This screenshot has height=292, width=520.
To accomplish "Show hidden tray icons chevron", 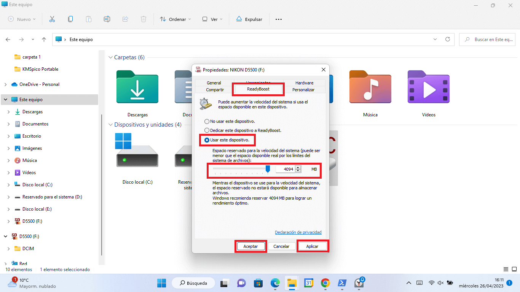I will click(x=409, y=283).
